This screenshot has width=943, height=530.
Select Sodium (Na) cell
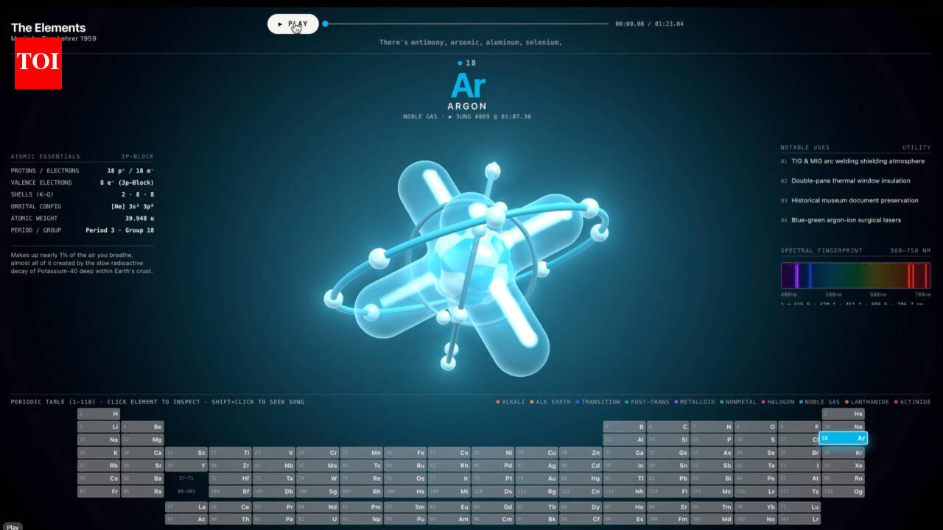[x=99, y=439]
